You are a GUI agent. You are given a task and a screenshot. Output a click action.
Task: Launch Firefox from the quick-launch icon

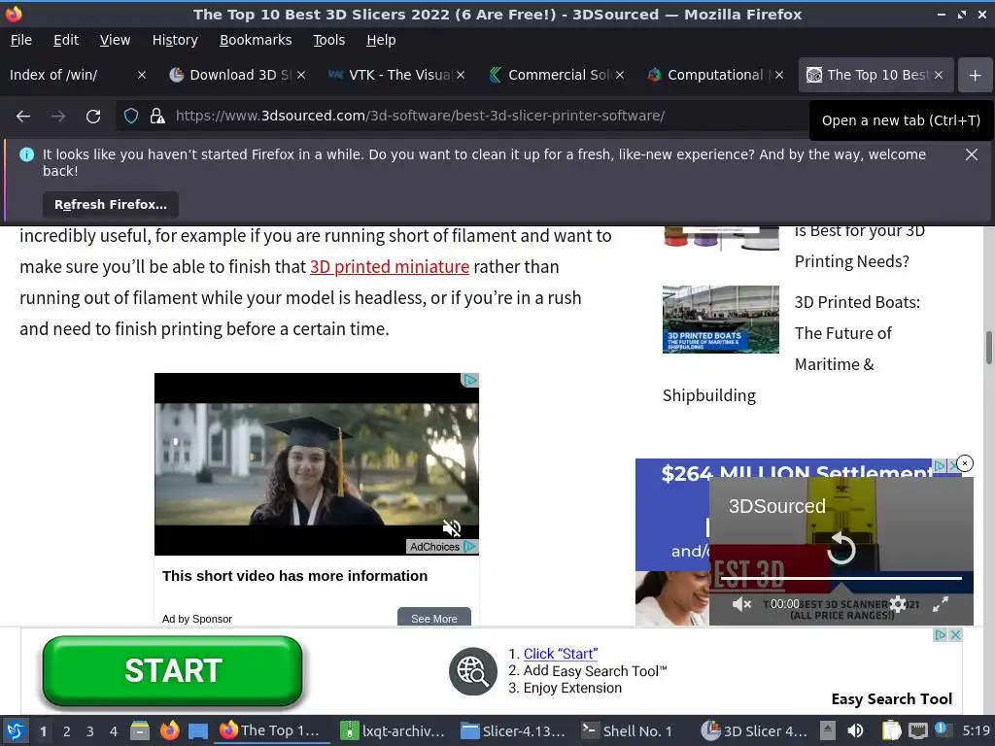(x=169, y=731)
